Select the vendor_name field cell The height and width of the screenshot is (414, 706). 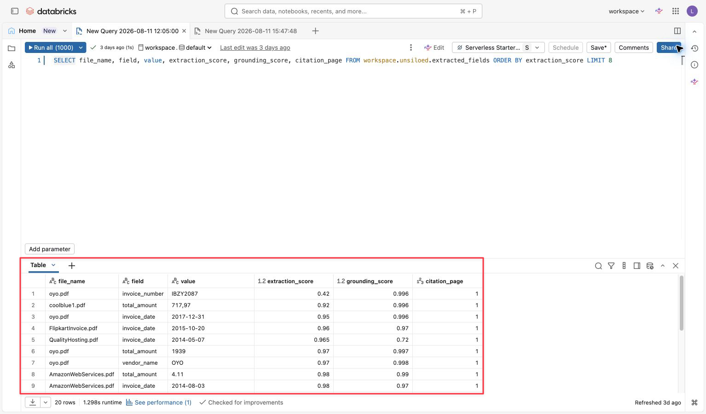[143, 362]
